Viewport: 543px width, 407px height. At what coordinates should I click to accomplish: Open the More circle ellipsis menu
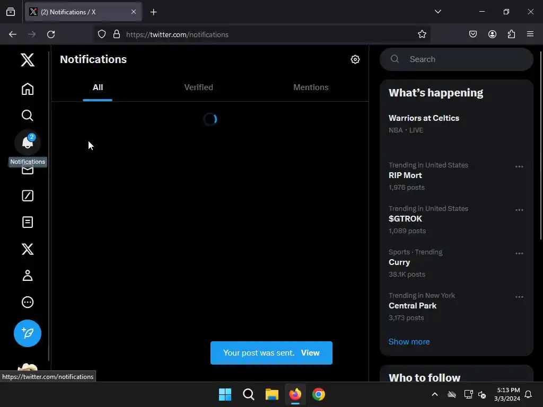28,302
